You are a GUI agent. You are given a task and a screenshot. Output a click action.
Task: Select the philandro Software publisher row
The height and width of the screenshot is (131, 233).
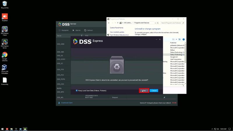coord(177,46)
